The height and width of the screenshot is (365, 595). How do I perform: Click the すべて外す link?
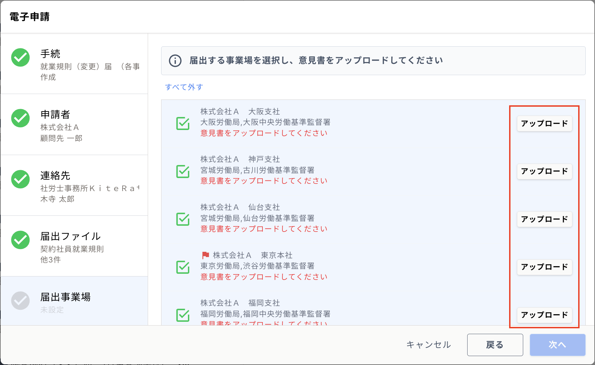[184, 87]
